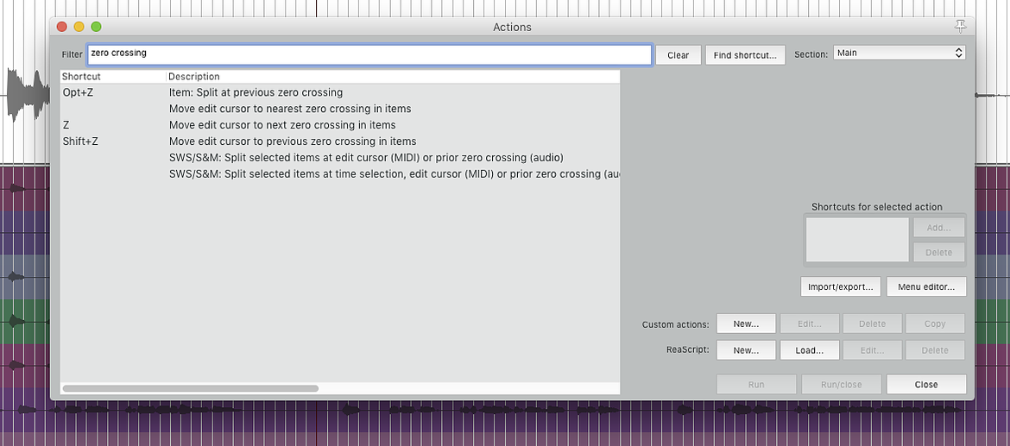Create a new custom action
Viewport: 1010px width, 446px height.
point(746,324)
